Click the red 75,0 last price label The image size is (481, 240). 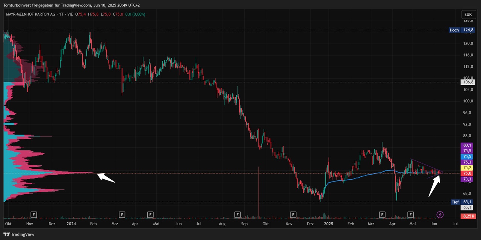(x=467, y=173)
